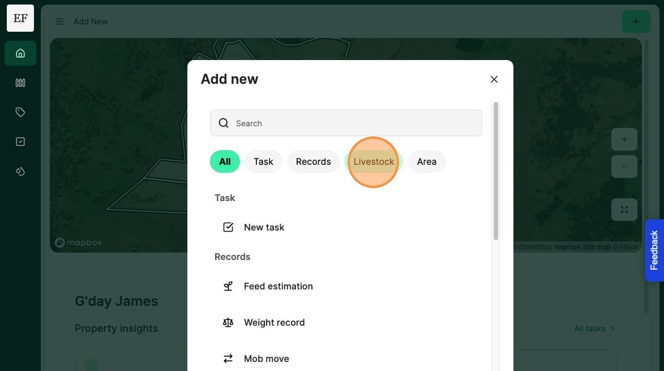Click the EF property logo

[x=20, y=18]
